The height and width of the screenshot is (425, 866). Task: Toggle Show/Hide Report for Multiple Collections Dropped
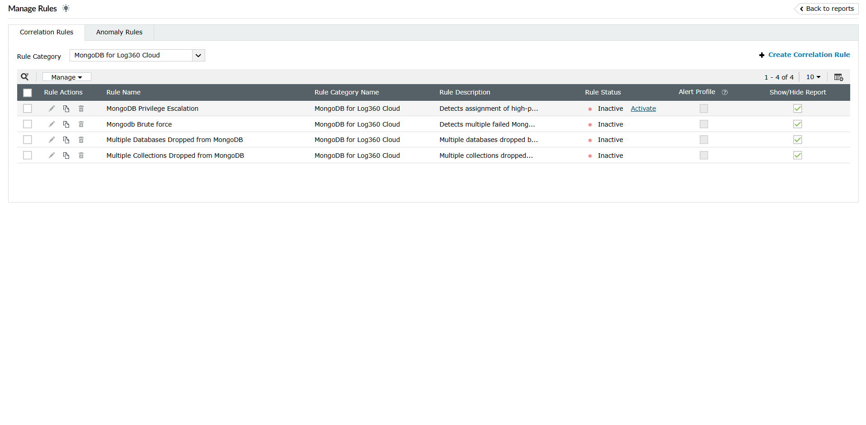798,155
